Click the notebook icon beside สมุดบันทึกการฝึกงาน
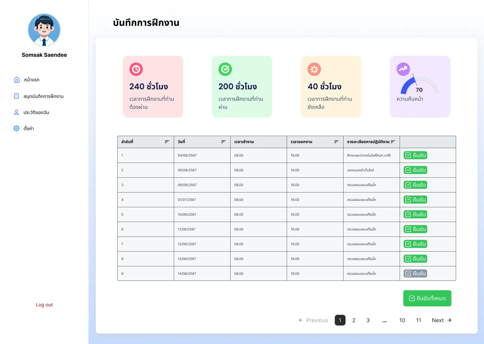This screenshot has width=484, height=344. [x=16, y=96]
